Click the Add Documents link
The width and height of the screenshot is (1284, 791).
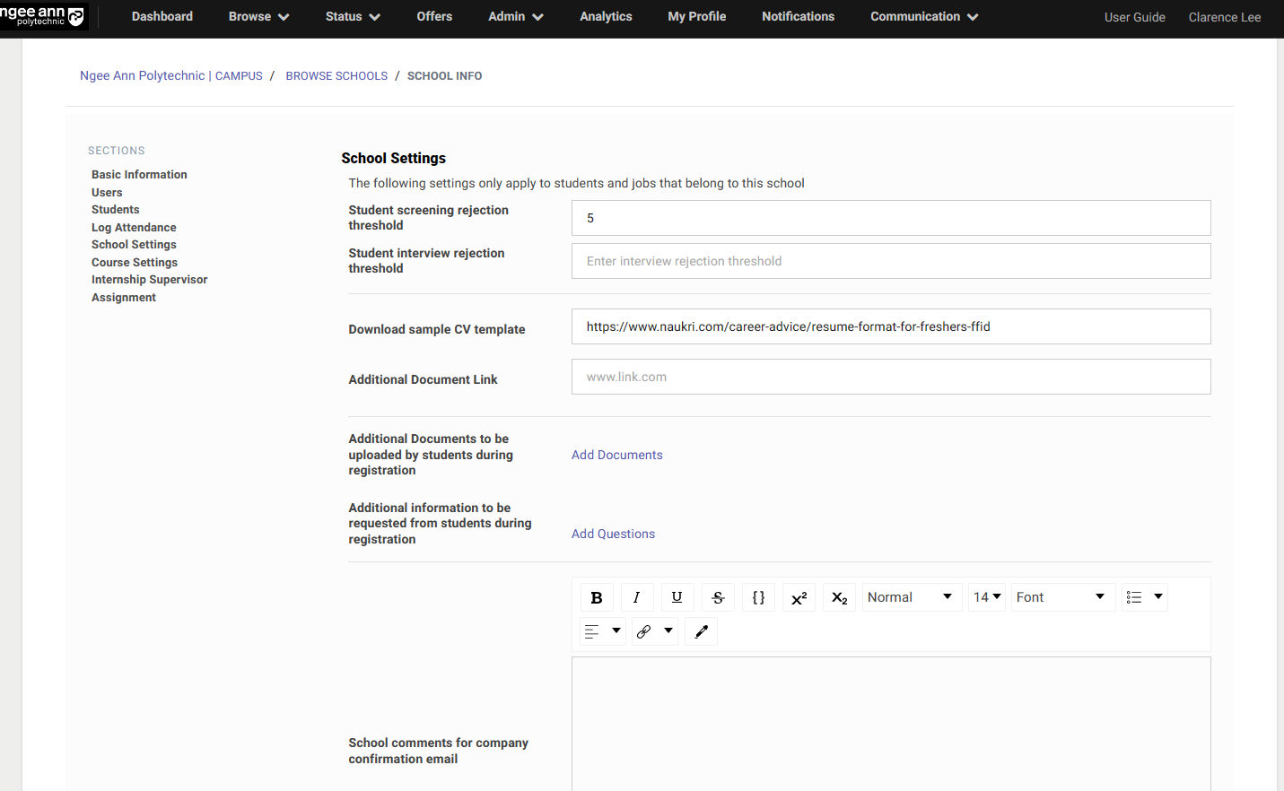616,455
